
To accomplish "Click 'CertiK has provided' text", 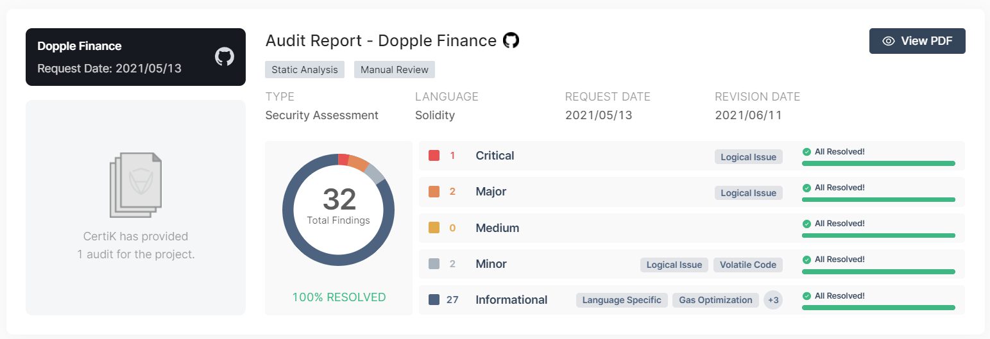I will point(135,236).
